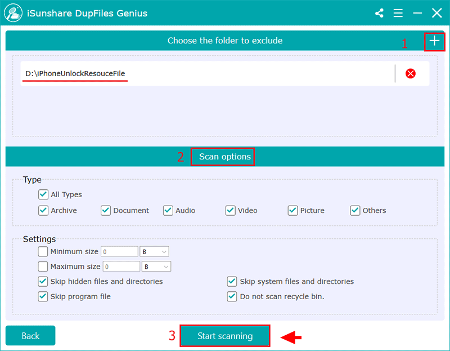Open the Maximum size unit selector showing B
The width and height of the screenshot is (450, 351).
tap(156, 266)
